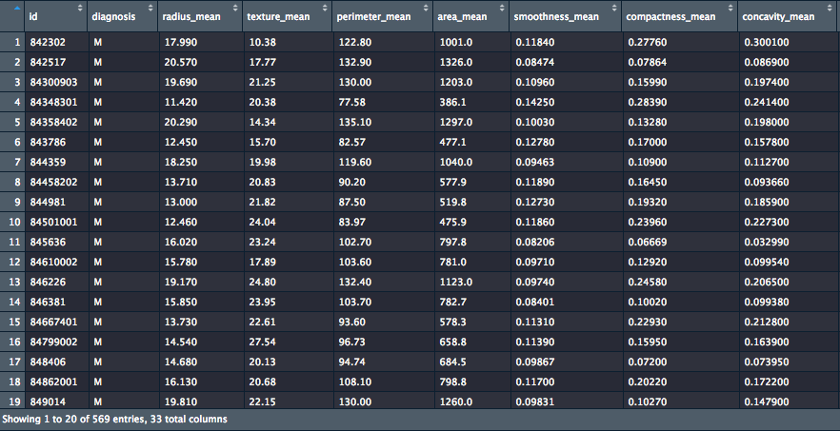The image size is (840, 431).
Task: Sort by texture_mean column arrows
Action: pyautogui.click(x=325, y=8)
